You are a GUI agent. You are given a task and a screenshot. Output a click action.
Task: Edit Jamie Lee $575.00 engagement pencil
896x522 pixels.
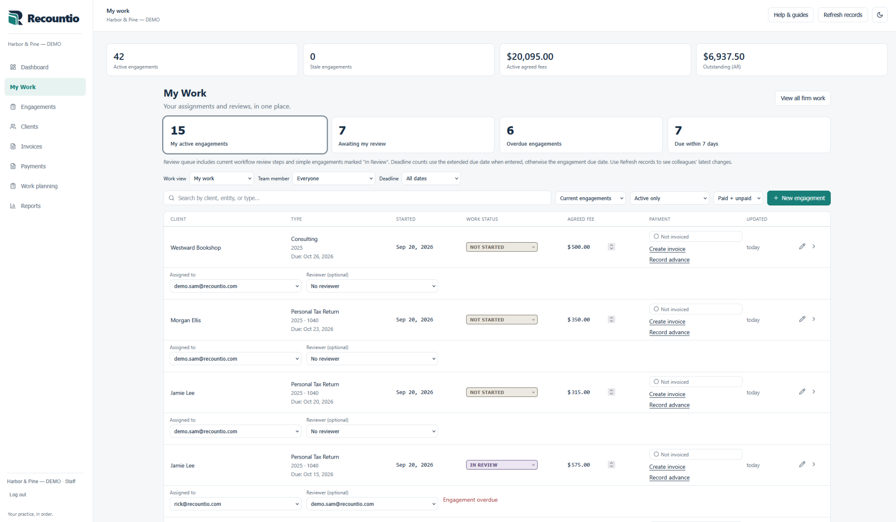pyautogui.click(x=802, y=464)
